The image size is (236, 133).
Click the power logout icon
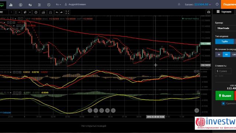217,4
